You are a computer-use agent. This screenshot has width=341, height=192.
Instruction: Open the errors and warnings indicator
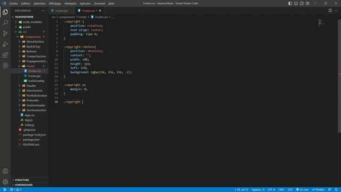coord(15,190)
